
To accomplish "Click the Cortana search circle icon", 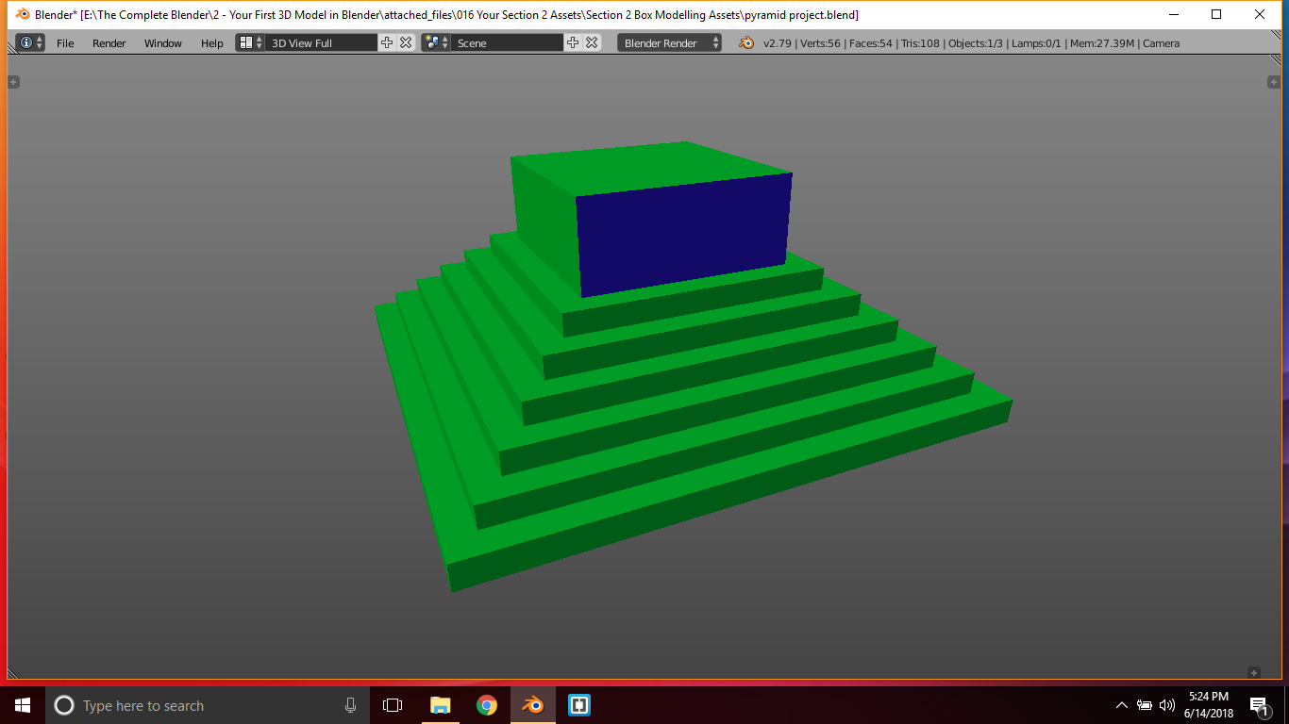I will [x=64, y=705].
